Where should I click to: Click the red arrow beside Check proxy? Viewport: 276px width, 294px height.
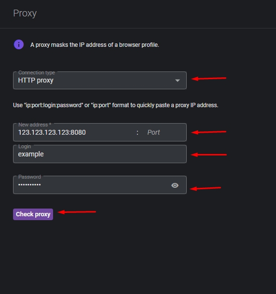click(x=77, y=212)
